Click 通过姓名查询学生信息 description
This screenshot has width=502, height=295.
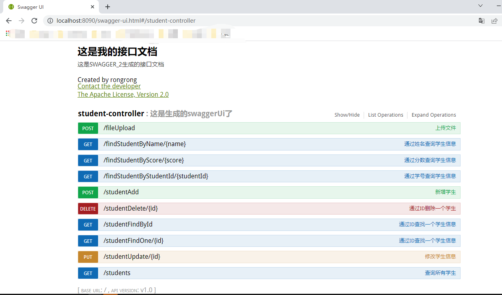tap(430, 144)
